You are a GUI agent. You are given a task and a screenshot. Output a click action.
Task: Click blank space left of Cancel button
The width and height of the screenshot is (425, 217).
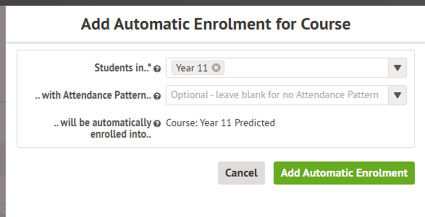pyautogui.click(x=116, y=173)
